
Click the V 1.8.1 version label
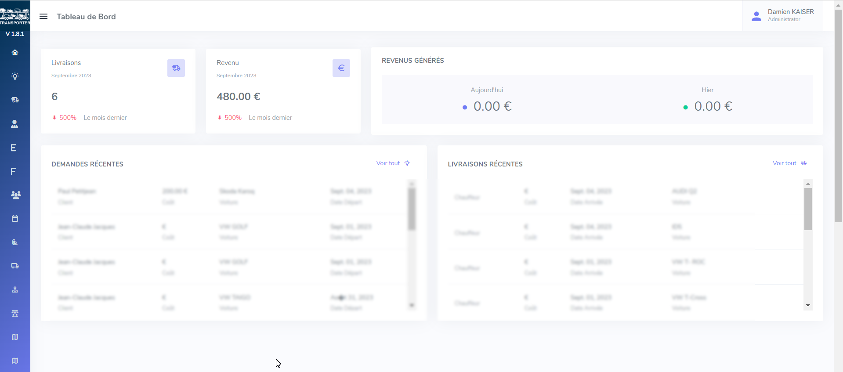tap(15, 34)
